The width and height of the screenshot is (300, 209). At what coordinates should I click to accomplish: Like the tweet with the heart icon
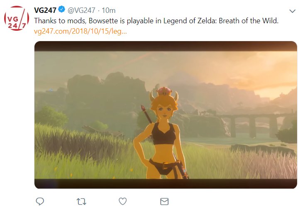pyautogui.click(x=123, y=202)
